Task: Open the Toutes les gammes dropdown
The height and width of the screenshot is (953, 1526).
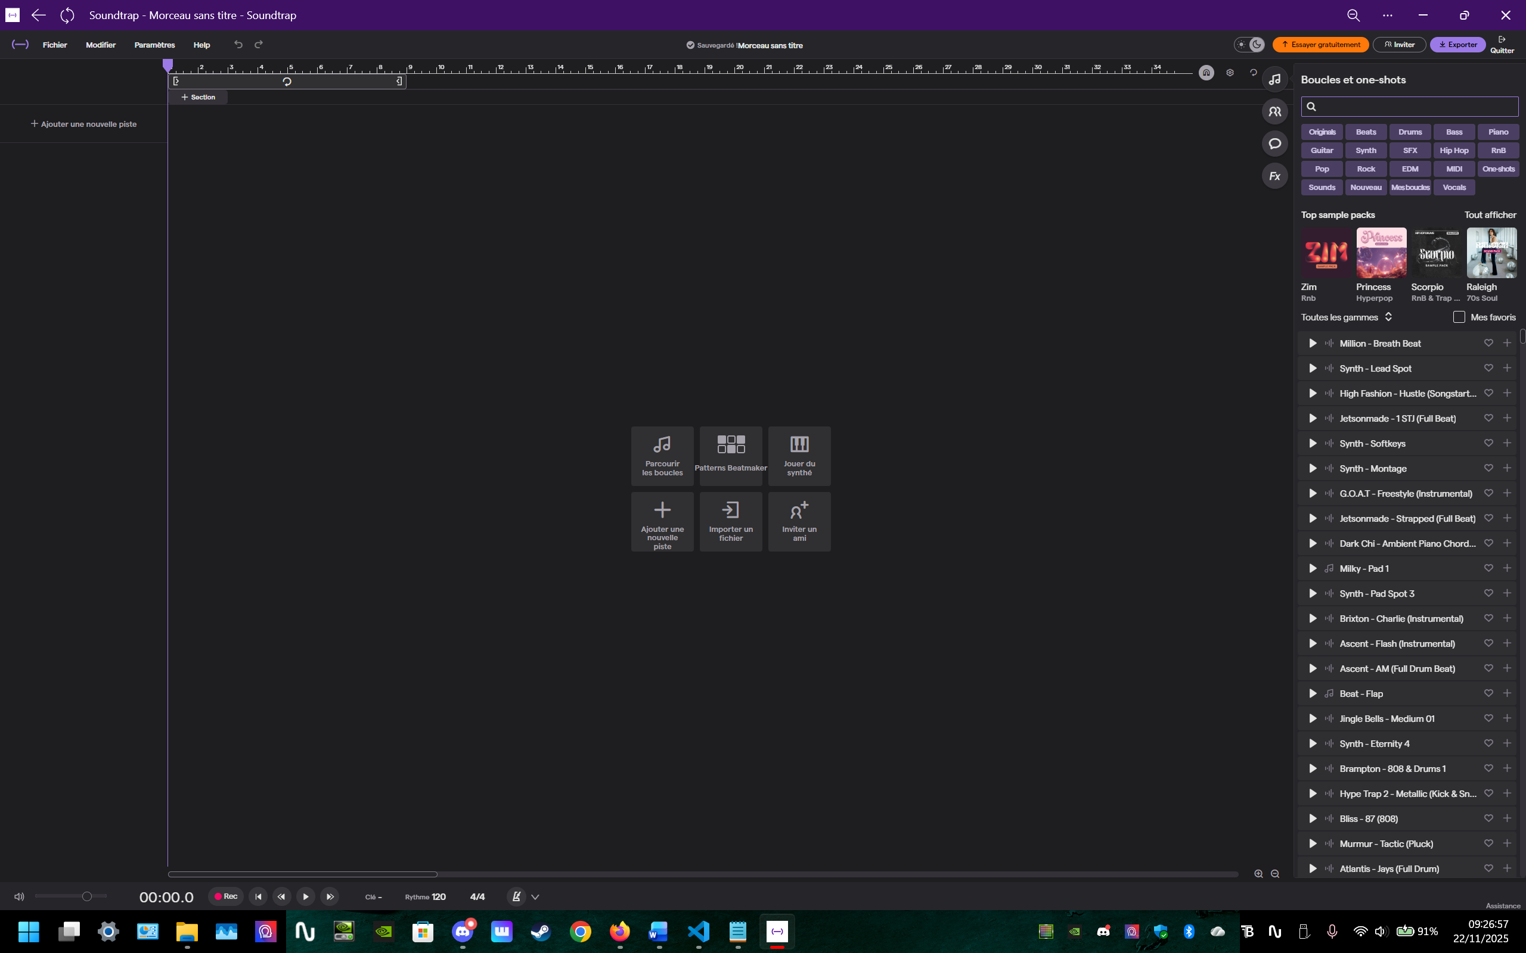Action: [x=1347, y=317]
